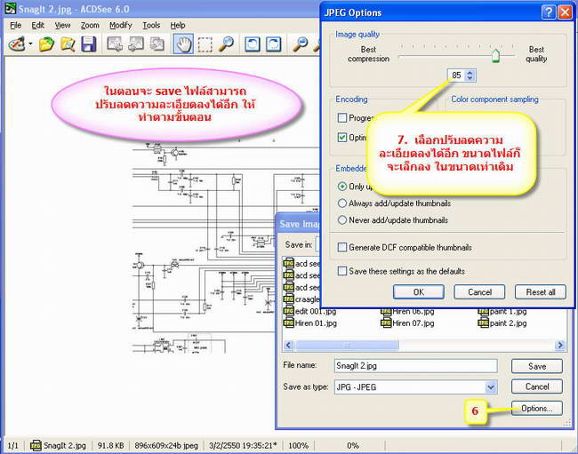The height and width of the screenshot is (454, 578).
Task: Open the Zoom menu
Action: (x=90, y=25)
